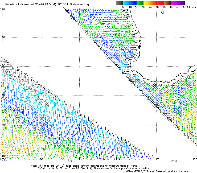This screenshot has height=173, width=197.
Task: Click the magenta 40-45 knots legend color
Action: point(175,3)
